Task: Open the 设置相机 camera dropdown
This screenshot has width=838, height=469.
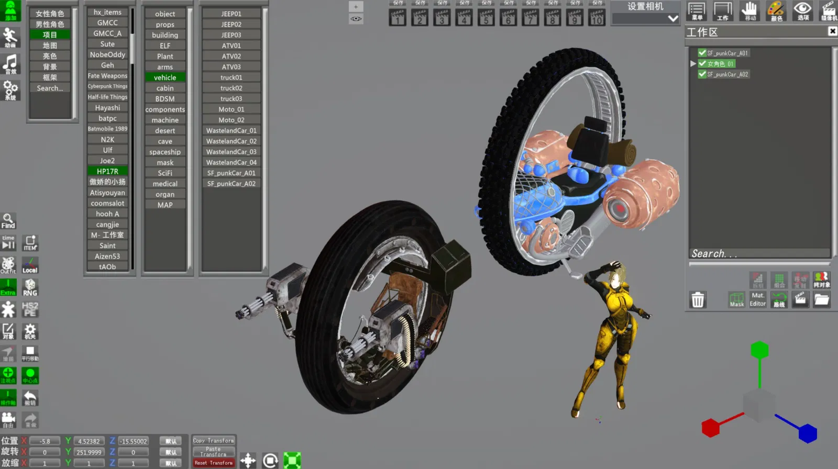Action: (646, 19)
